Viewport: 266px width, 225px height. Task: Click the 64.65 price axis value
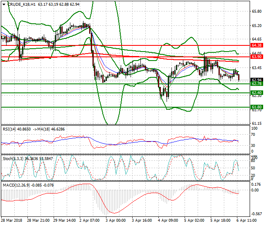(x=257, y=39)
